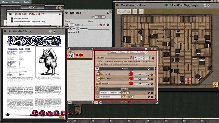Select Rat-Fiend entry in combat tracker list
Screen dimensions: 219x123
pos(80,55)
